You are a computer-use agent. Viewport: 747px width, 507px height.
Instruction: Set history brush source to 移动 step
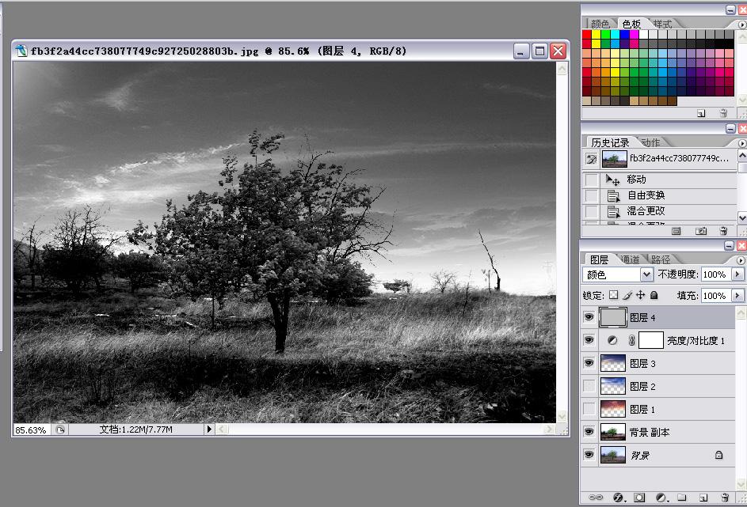591,180
